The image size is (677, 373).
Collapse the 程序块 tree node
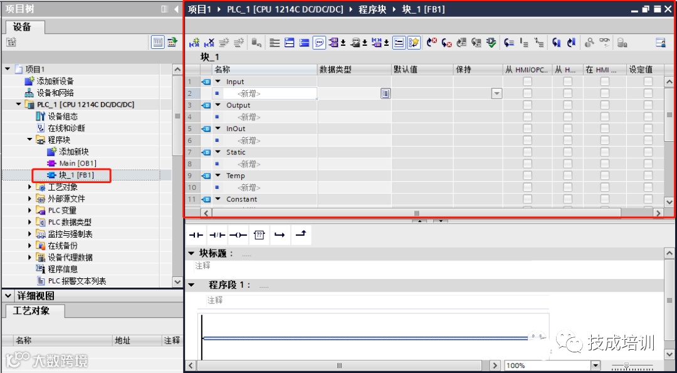pyautogui.click(x=30, y=140)
